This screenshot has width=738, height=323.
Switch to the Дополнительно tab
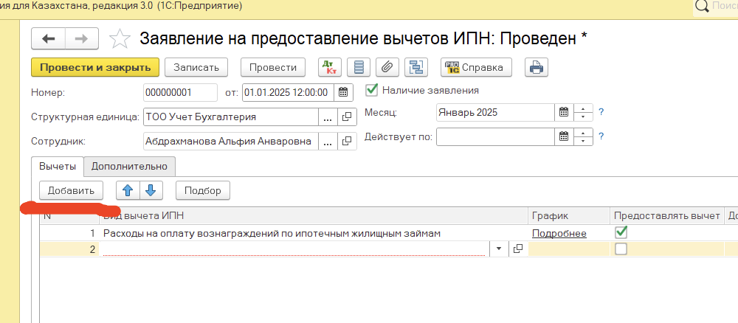point(129,166)
